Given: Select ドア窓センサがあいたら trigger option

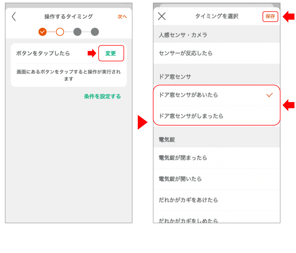Looking at the screenshot, I should (x=196, y=95).
